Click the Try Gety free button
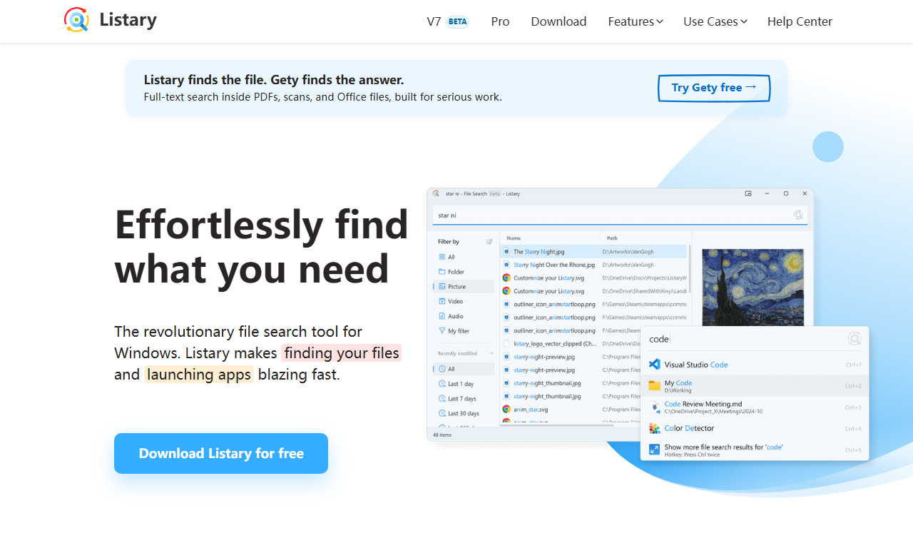Image resolution: width=913 pixels, height=548 pixels. click(714, 88)
